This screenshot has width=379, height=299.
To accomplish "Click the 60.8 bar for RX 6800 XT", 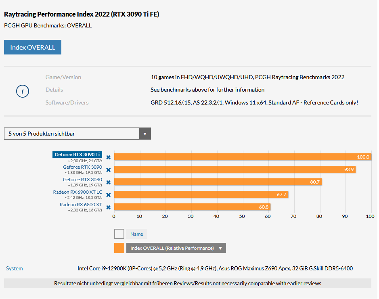I will pos(193,208).
